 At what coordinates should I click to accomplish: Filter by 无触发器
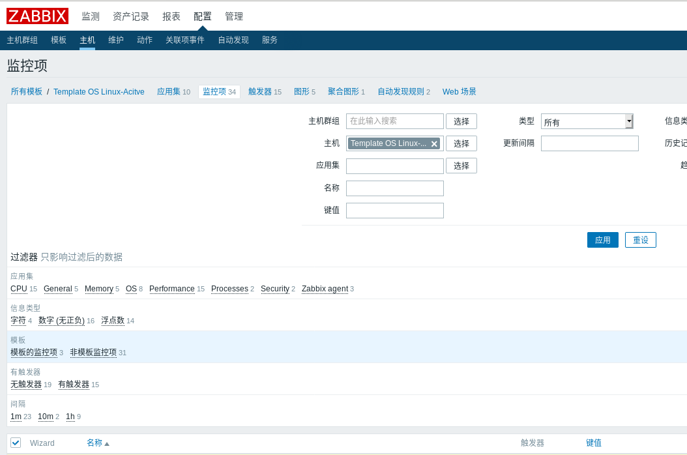[26, 385]
